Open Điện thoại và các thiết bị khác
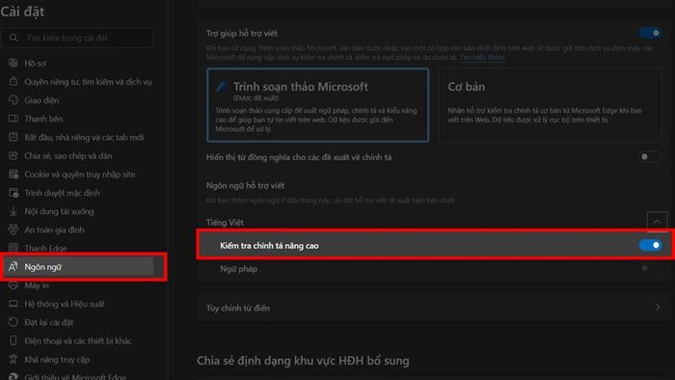The height and width of the screenshot is (380, 675). (x=78, y=340)
